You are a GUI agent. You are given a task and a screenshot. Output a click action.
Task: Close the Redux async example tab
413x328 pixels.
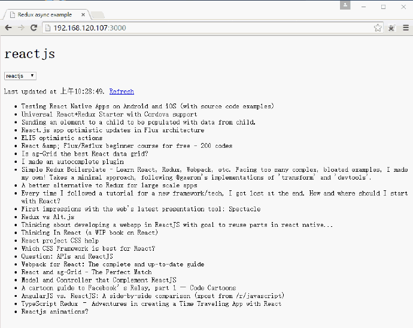83,15
